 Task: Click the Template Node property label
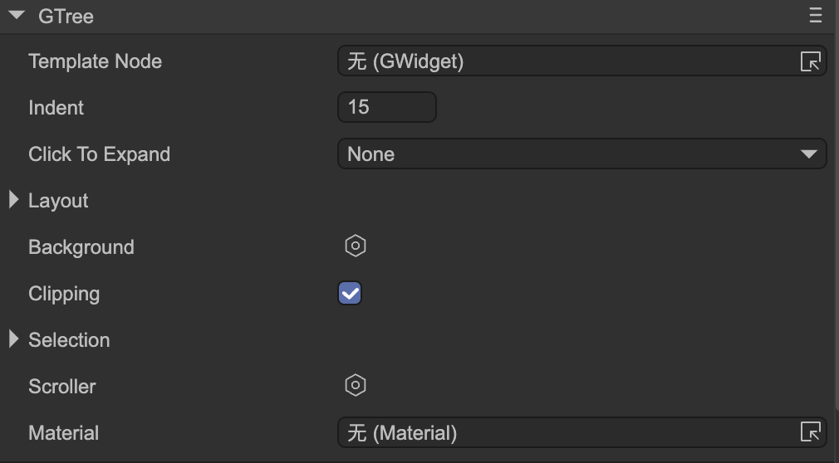(x=95, y=61)
